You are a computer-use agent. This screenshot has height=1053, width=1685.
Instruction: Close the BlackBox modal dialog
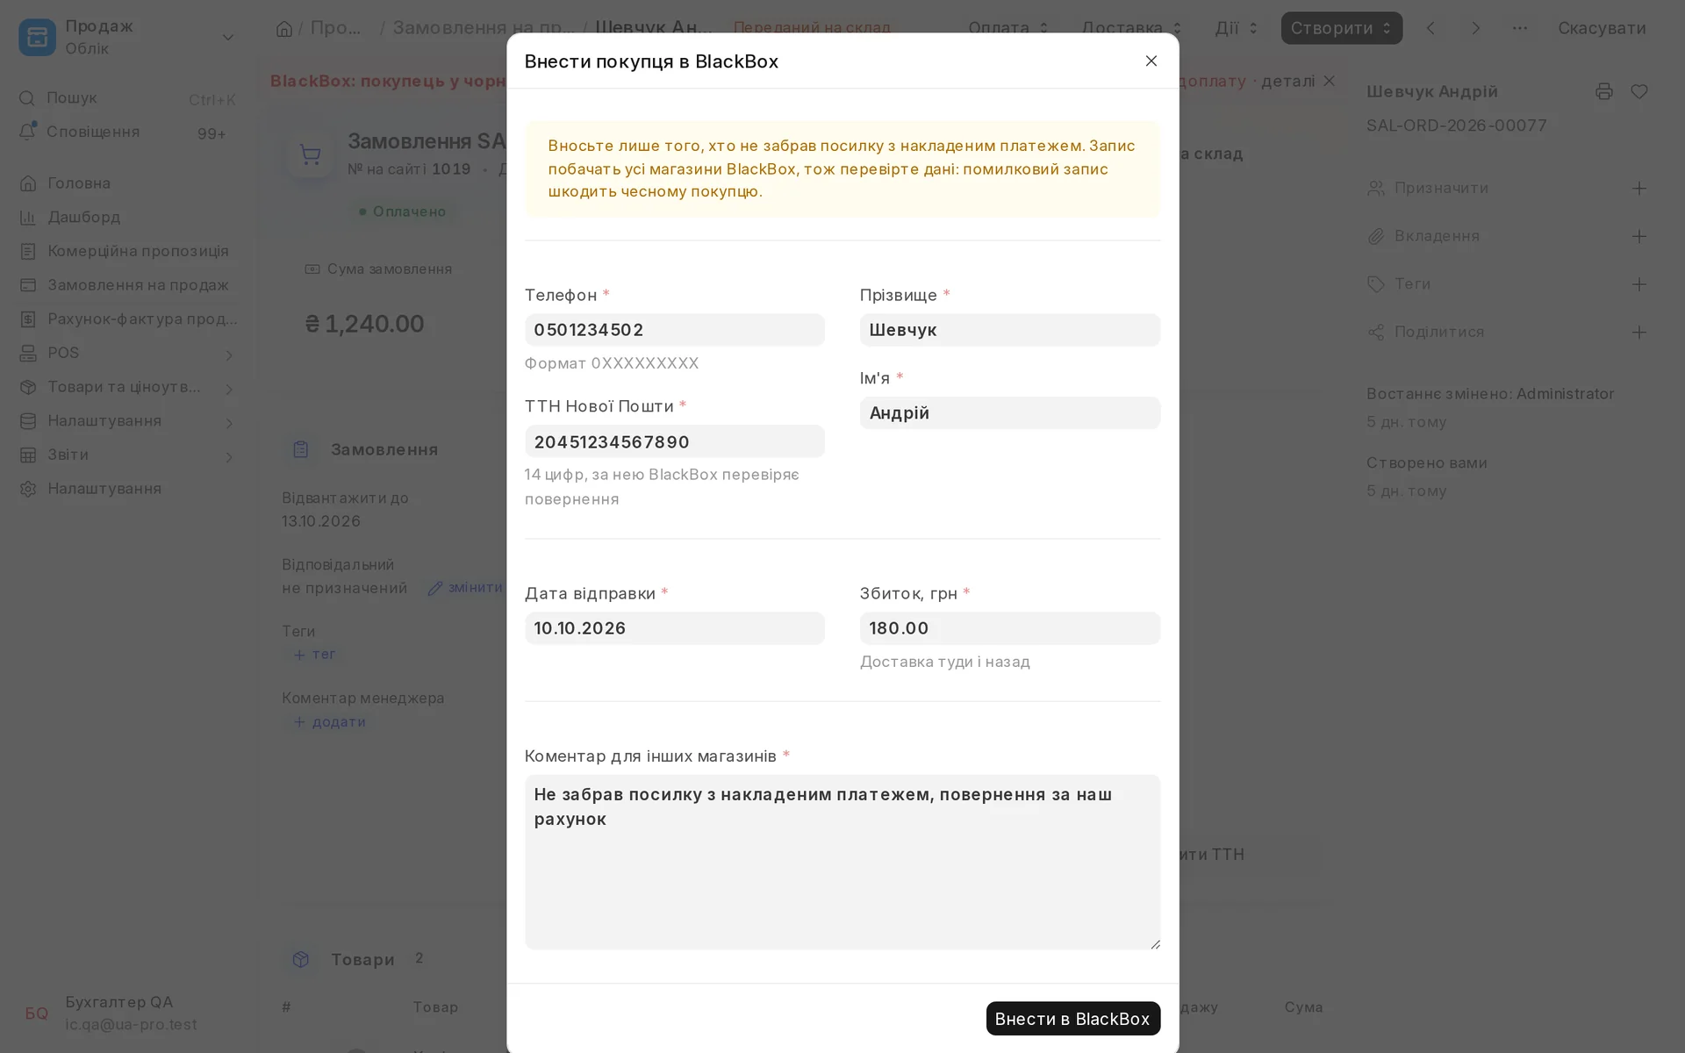1151,61
